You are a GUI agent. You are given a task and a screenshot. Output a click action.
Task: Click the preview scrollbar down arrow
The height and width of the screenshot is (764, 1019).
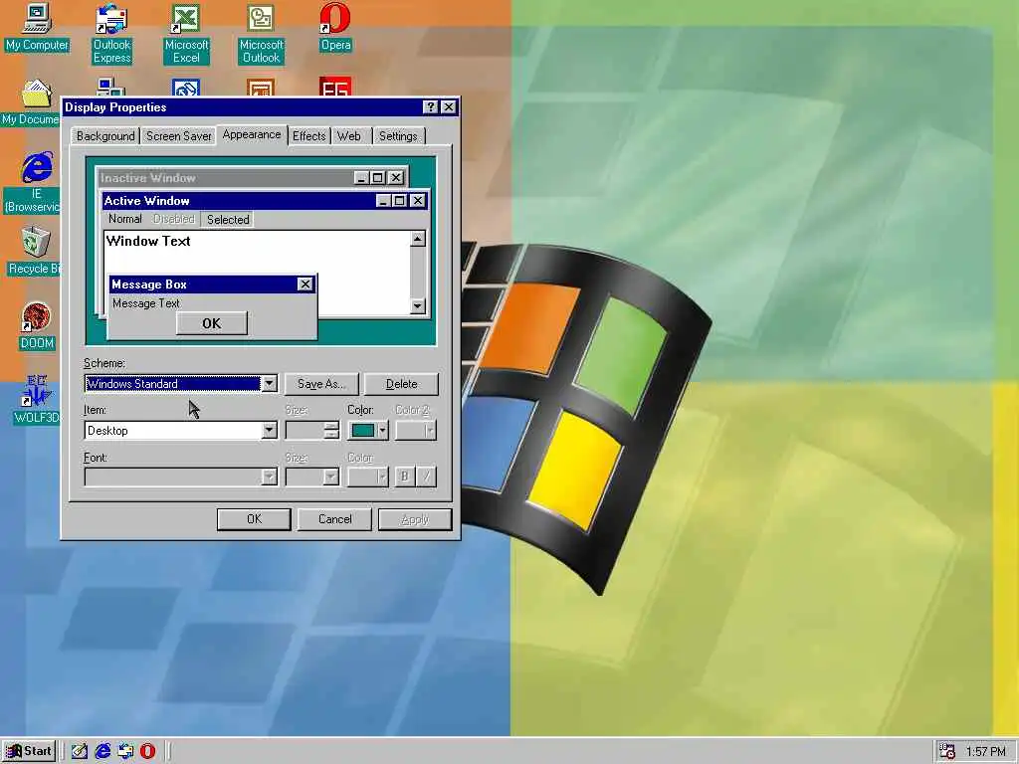418,305
